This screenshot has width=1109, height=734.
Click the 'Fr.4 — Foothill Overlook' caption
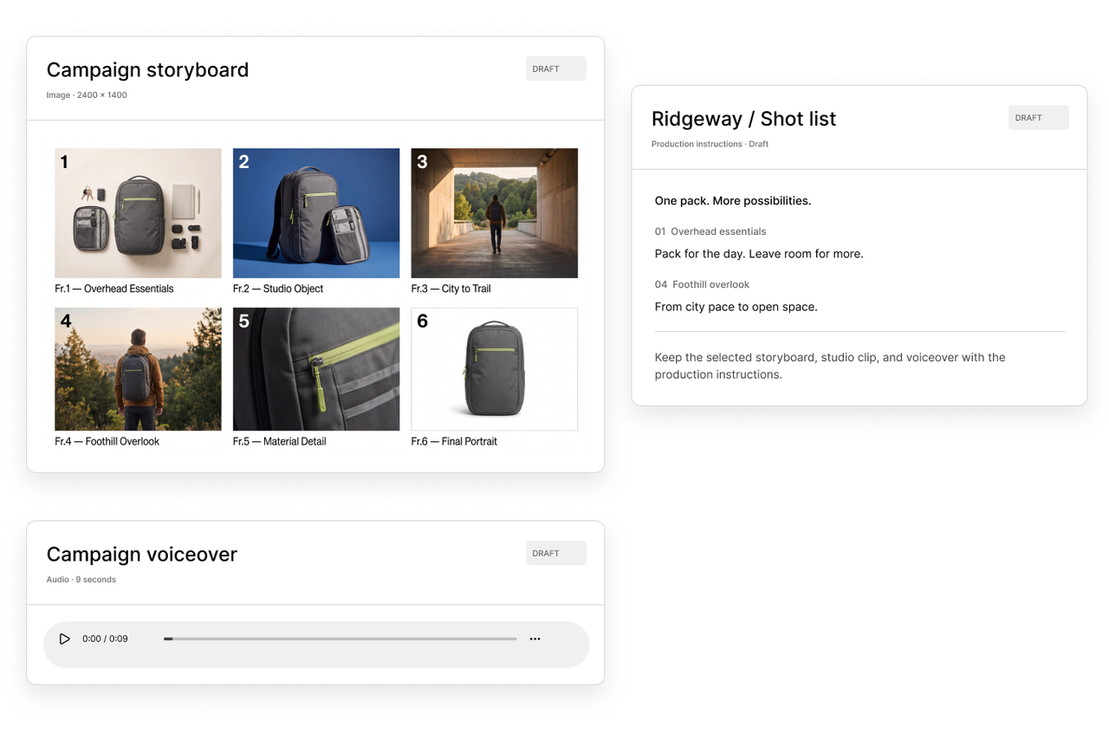tap(107, 441)
